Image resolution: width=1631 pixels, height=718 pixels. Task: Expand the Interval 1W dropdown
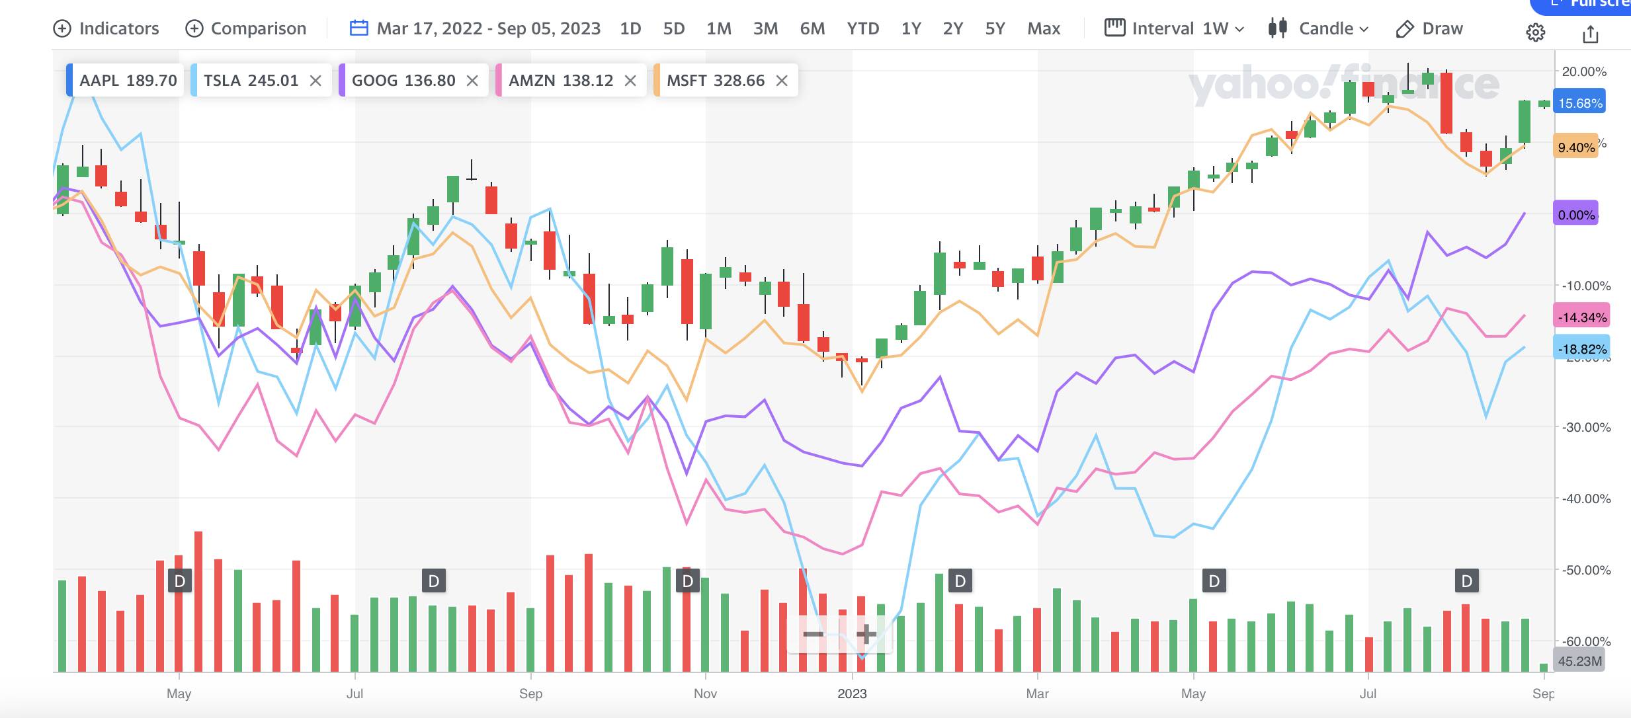pyautogui.click(x=1175, y=28)
